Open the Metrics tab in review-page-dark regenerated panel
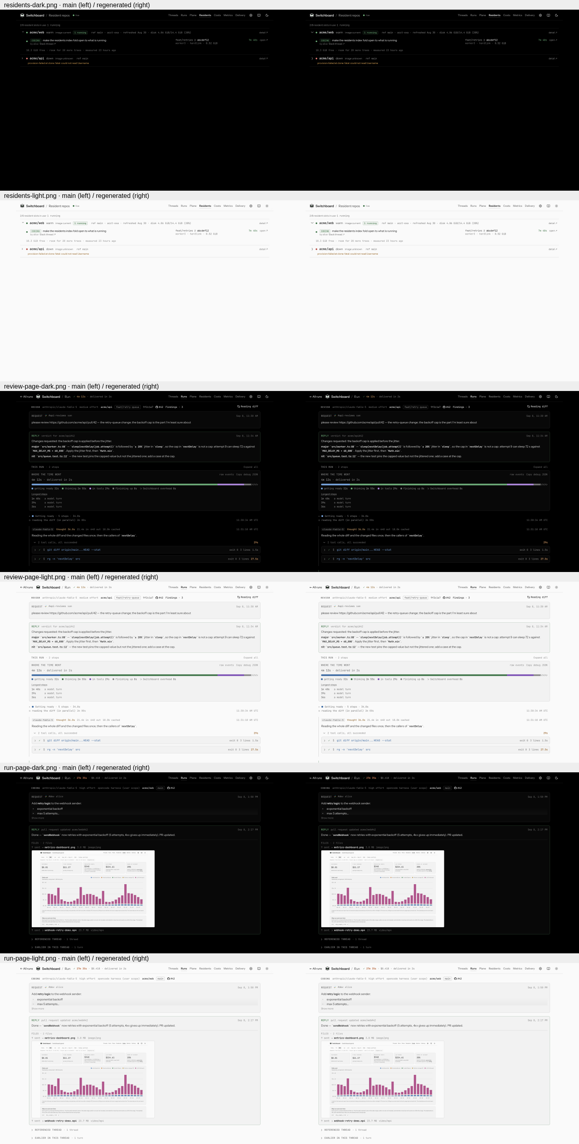The height and width of the screenshot is (1144, 579). (x=517, y=397)
